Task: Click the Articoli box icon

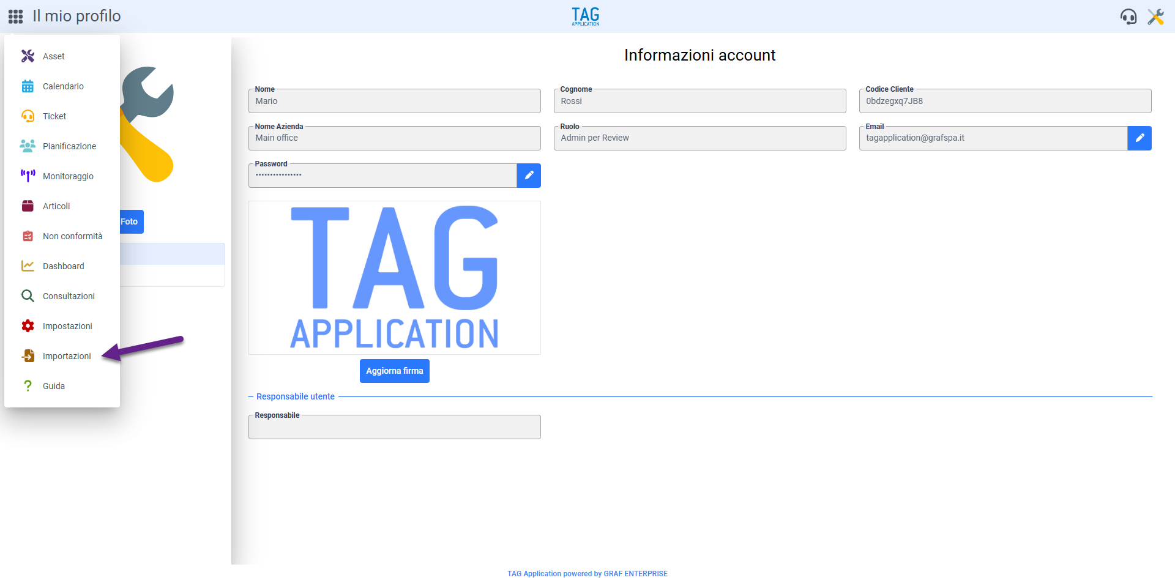Action: (x=28, y=206)
